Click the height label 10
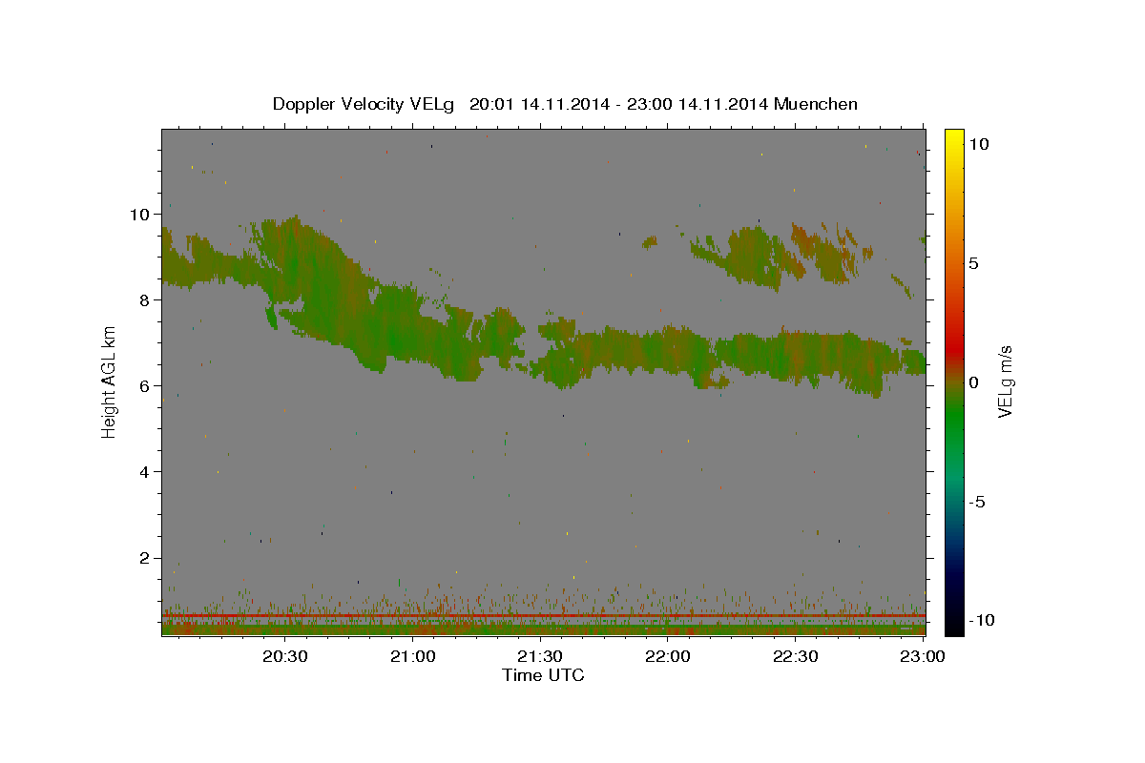Screen dimensions: 1145x763 [x=138, y=214]
